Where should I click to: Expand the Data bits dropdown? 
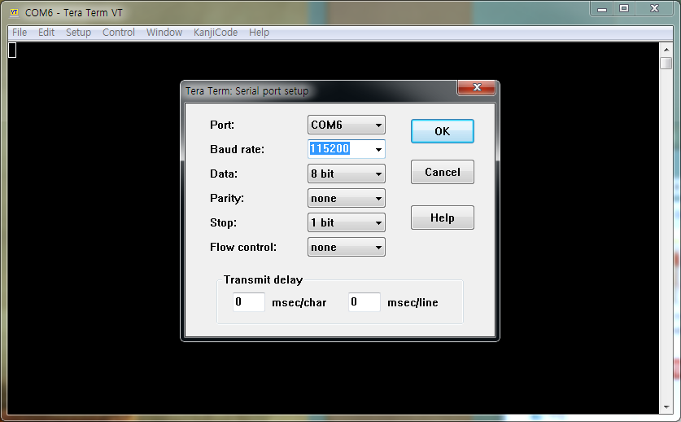pyautogui.click(x=346, y=174)
